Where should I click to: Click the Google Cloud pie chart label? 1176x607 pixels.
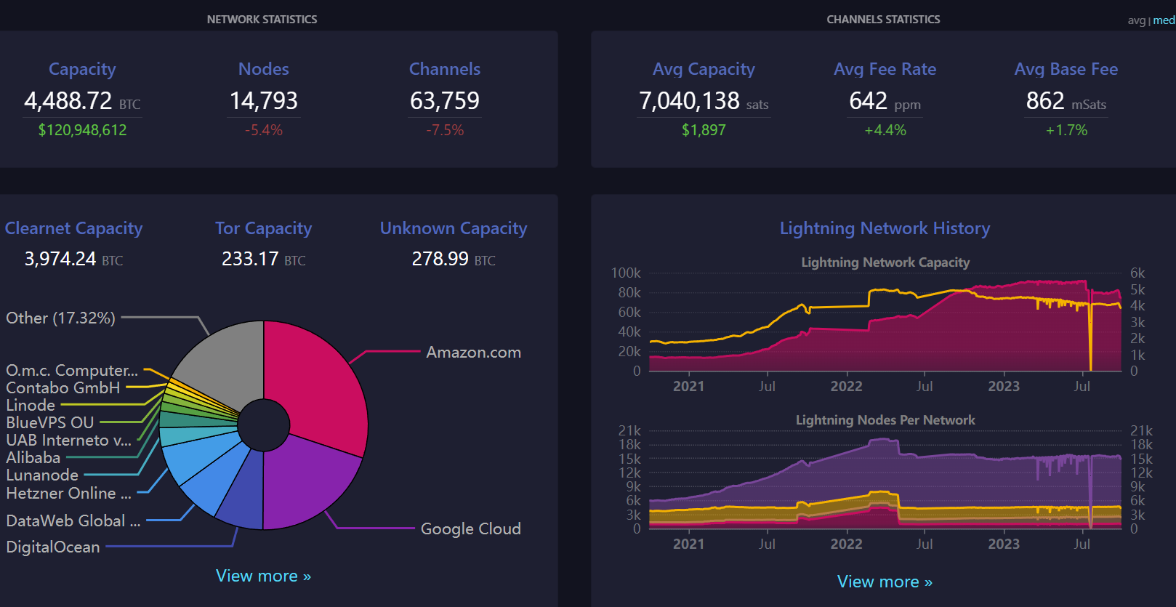coord(470,528)
